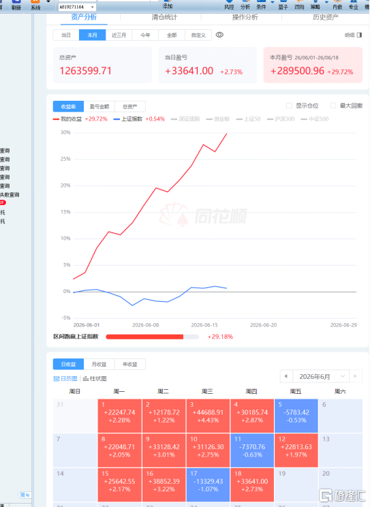Switch to 专业 professional mode
The height and width of the screenshot is (507, 370).
pyautogui.click(x=354, y=5)
